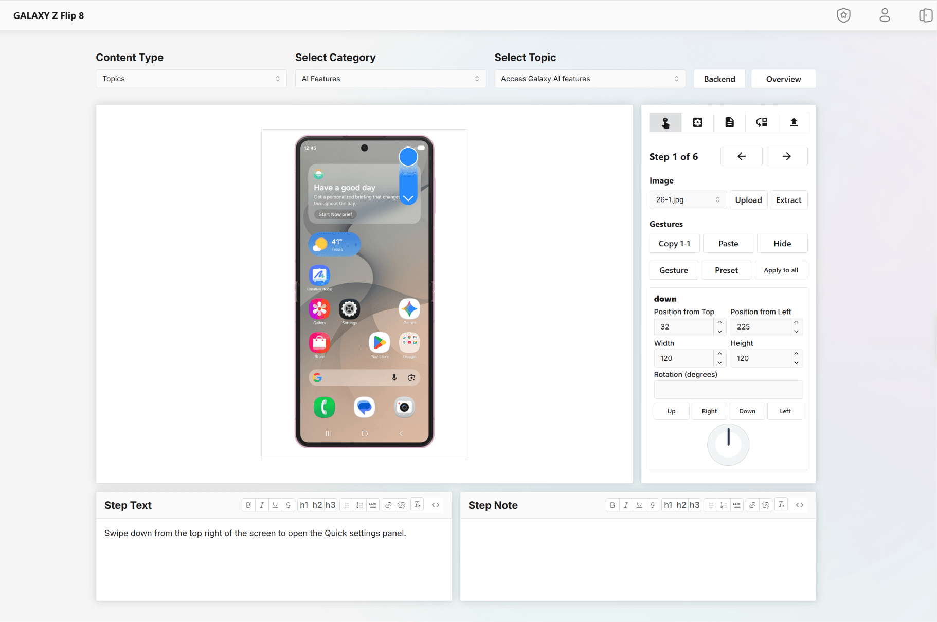Click the Rotation (degrees) input field
This screenshot has height=622, width=937.
(728, 390)
